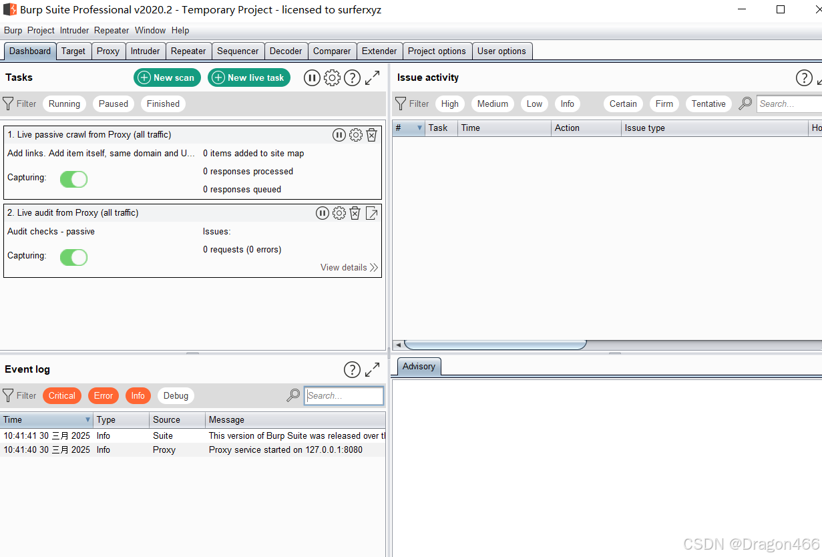Open the Intruder menu
822x557 pixels.
point(74,30)
